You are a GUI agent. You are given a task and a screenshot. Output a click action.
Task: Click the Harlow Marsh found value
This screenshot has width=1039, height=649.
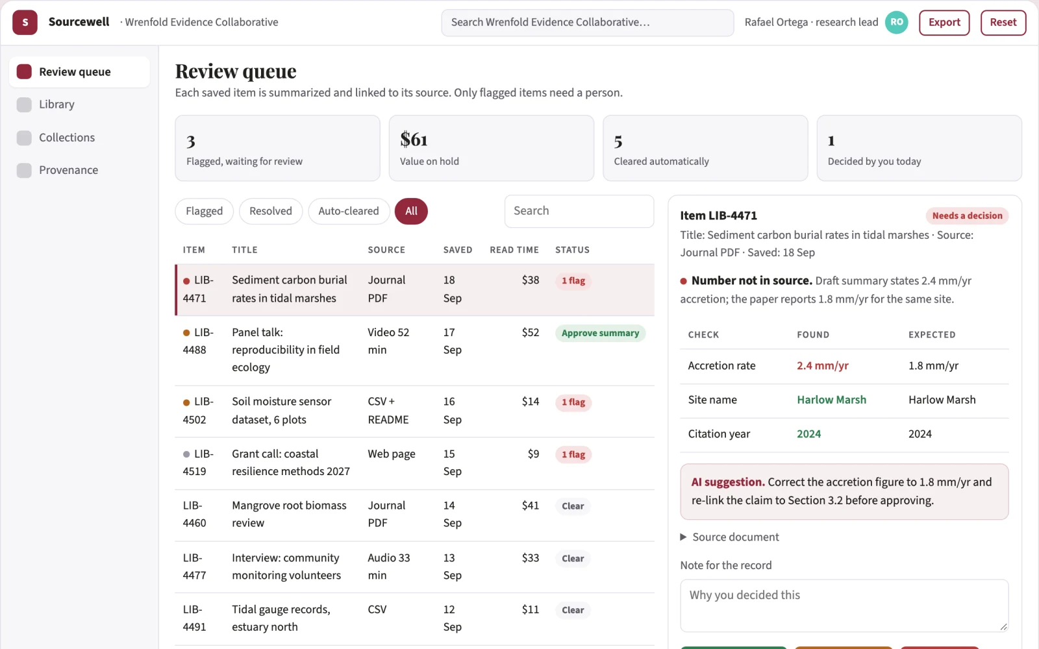(x=831, y=400)
